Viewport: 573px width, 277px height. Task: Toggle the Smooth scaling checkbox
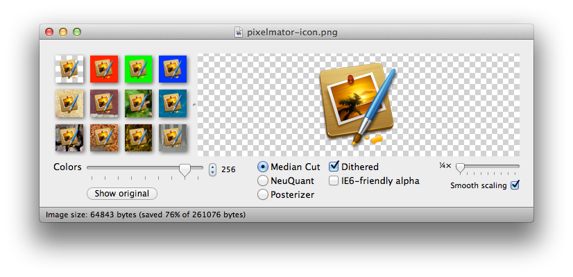pyautogui.click(x=515, y=185)
